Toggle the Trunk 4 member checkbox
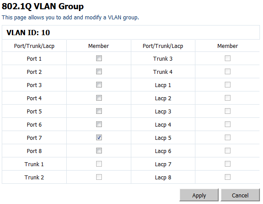This screenshot has width=263, height=204. pos(227,71)
